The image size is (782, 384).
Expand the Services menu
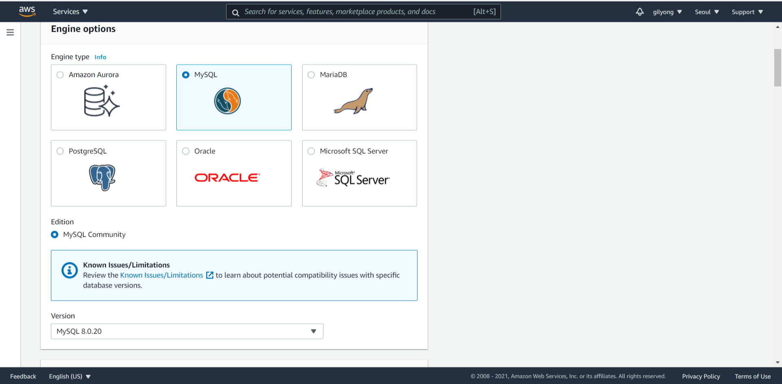coord(70,12)
